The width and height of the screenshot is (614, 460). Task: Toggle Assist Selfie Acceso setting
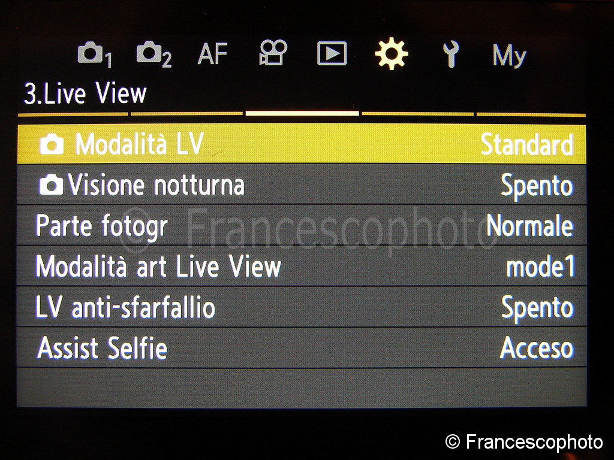click(537, 348)
